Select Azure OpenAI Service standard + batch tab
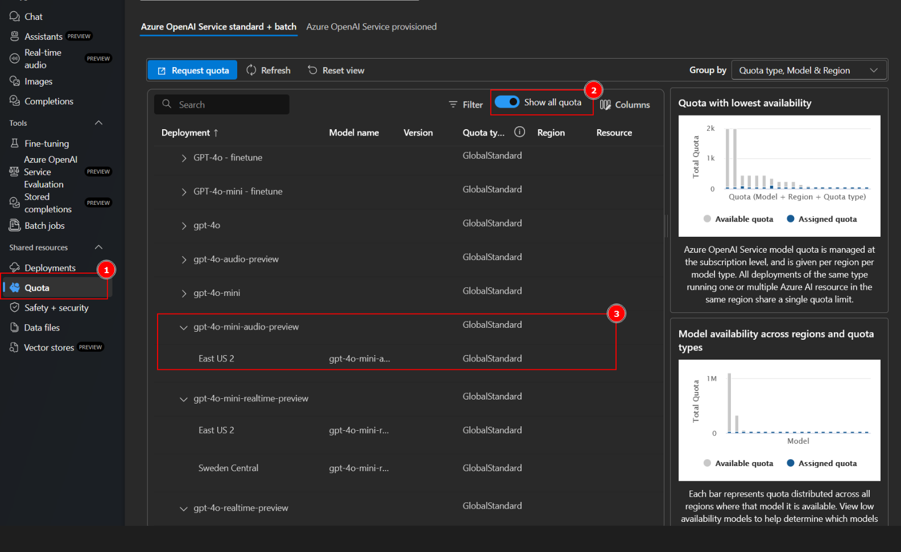This screenshot has height=552, width=901. click(218, 27)
